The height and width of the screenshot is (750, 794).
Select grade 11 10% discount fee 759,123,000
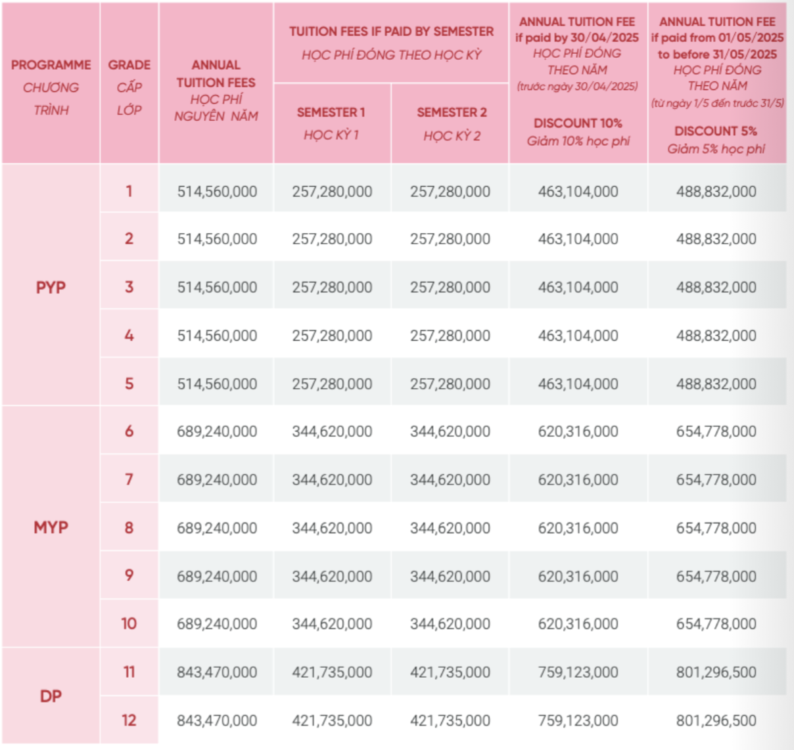click(x=578, y=672)
